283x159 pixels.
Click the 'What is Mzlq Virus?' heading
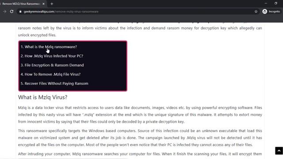[x=42, y=97]
